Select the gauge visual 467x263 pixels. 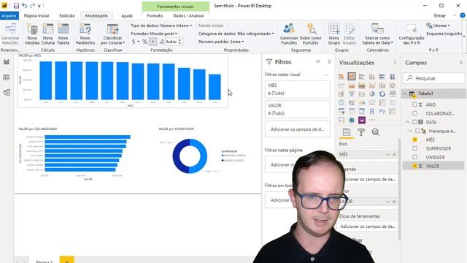click(x=362, y=103)
